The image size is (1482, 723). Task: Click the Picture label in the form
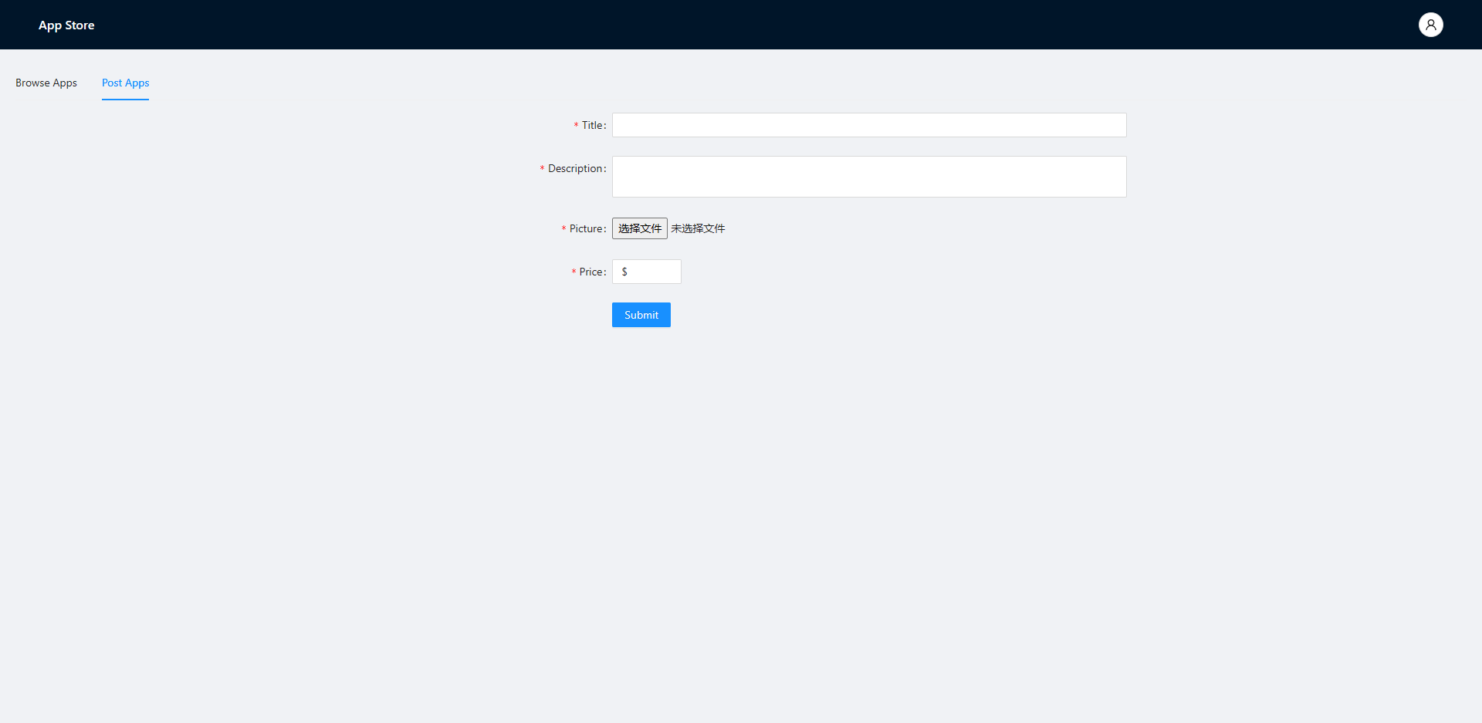[x=587, y=228]
